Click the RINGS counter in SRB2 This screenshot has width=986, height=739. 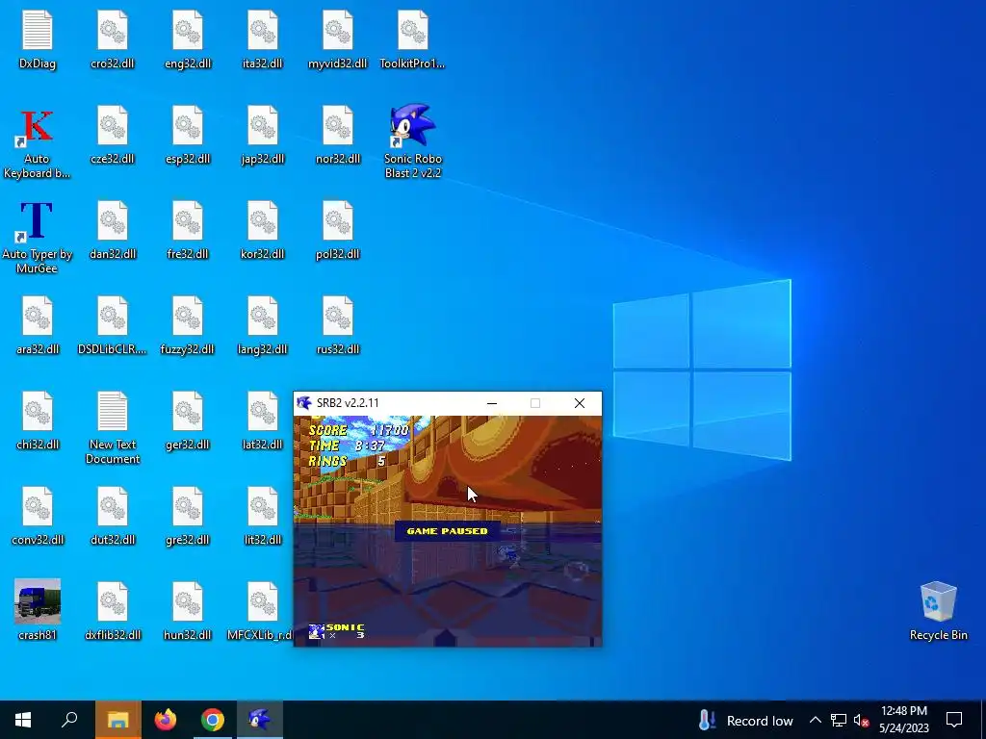tap(347, 461)
